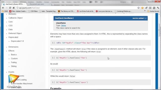The width and height of the screenshot is (161, 90).
Task: Click the page vertical scrollbar thumb
Action: pos(159,30)
